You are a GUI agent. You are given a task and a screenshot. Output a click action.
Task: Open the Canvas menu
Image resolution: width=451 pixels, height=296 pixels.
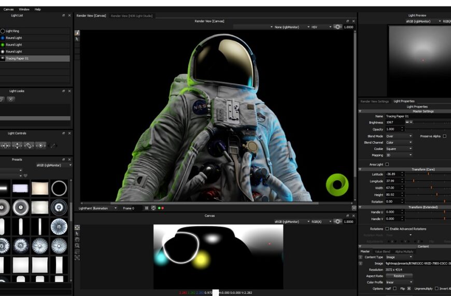[x=9, y=9]
